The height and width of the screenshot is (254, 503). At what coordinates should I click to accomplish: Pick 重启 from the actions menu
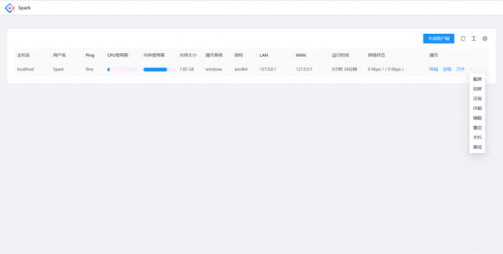(x=477, y=128)
